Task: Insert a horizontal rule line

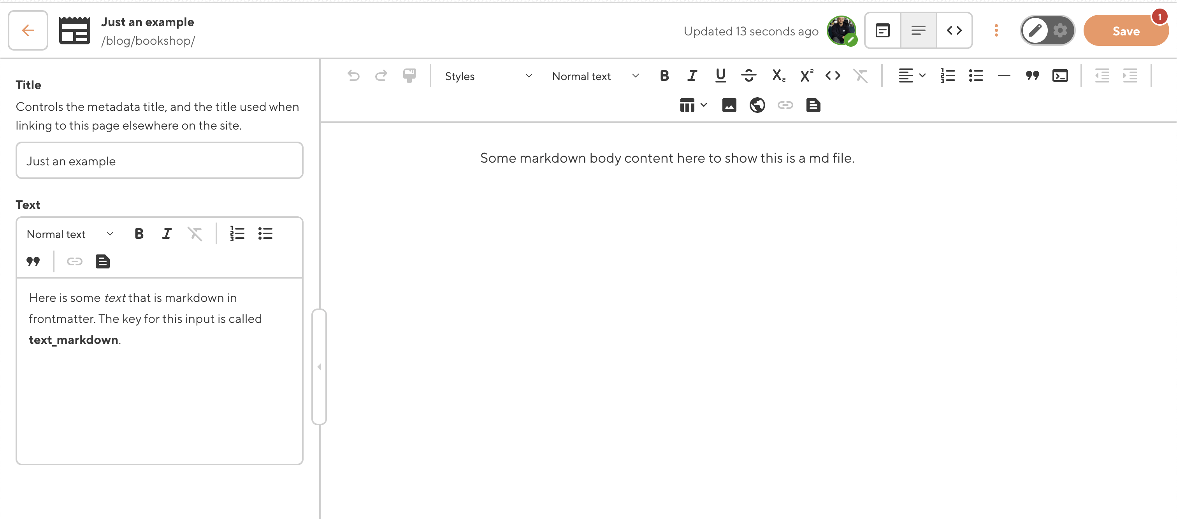Action: click(x=1004, y=76)
